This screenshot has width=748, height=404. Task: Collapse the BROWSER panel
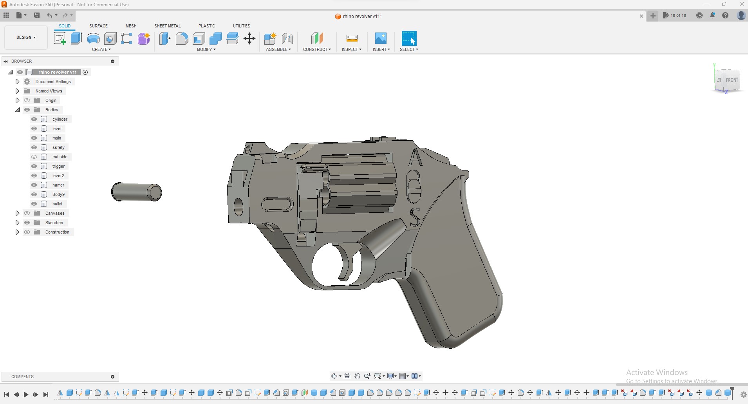5,61
